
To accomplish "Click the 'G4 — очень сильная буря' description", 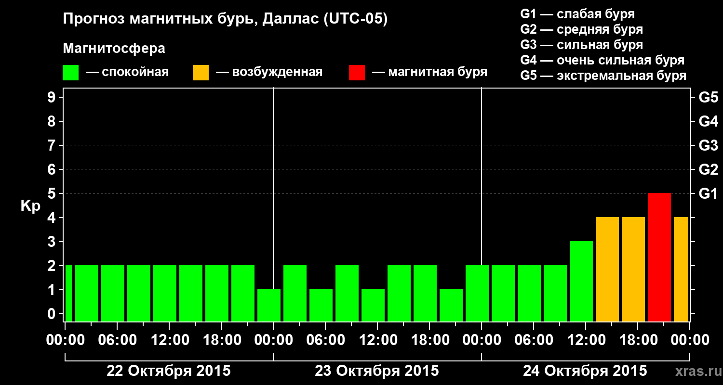I will tap(602, 60).
